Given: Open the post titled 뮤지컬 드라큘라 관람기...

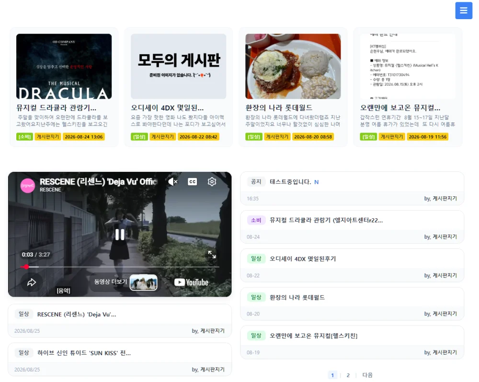Looking at the screenshot, I should (56, 108).
